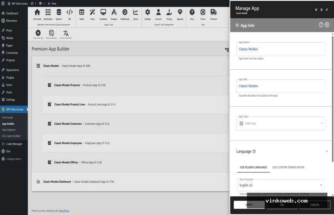
Task: Open the Charts toolbar icon
Action: click(136, 13)
